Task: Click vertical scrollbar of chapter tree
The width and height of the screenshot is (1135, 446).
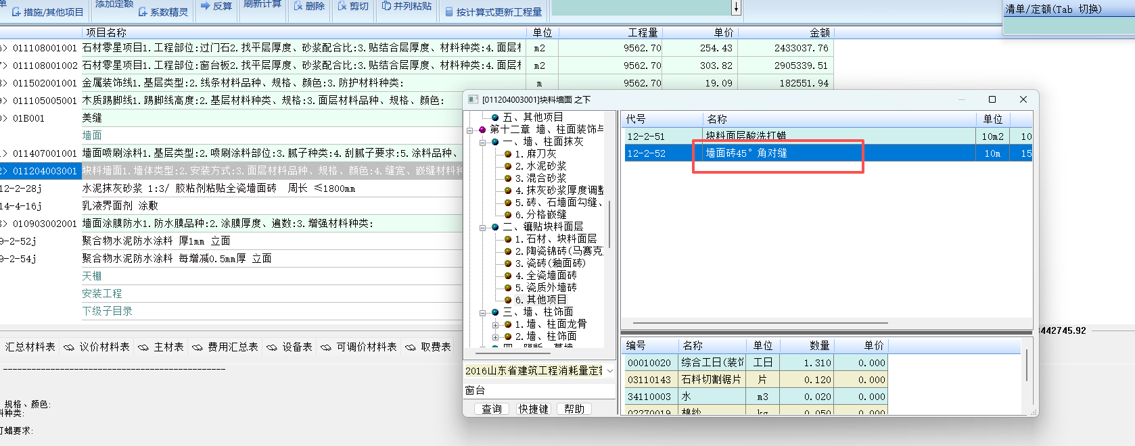Action: pyautogui.click(x=609, y=224)
